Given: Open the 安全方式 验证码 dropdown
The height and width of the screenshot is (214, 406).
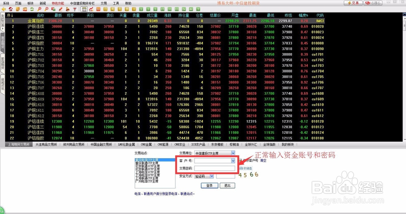Looking at the screenshot, I should tap(204, 176).
